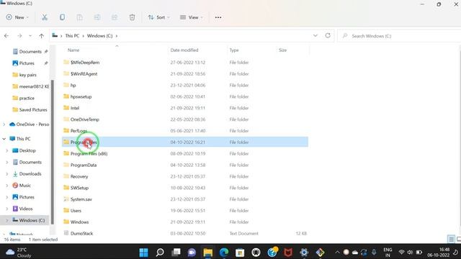The width and height of the screenshot is (461, 259).
Task: Sort by Name column header
Action: [x=73, y=50]
